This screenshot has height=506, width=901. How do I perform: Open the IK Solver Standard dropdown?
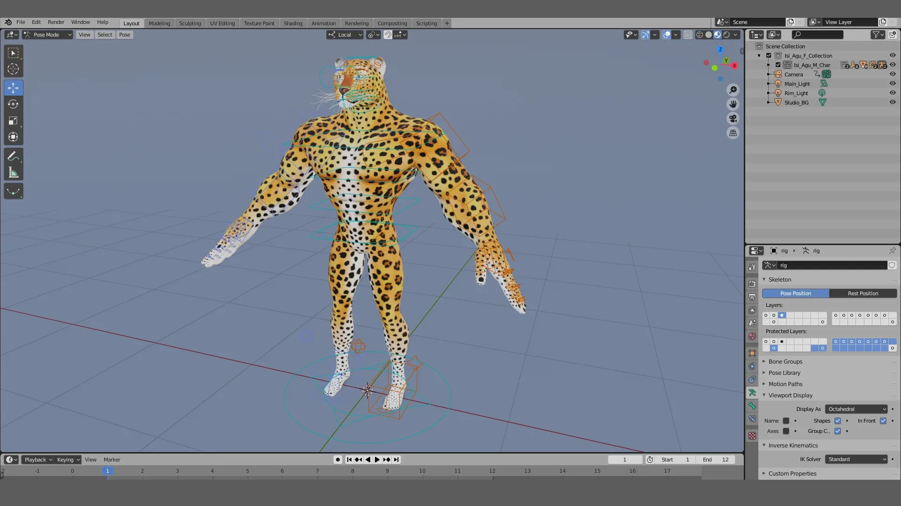point(856,459)
